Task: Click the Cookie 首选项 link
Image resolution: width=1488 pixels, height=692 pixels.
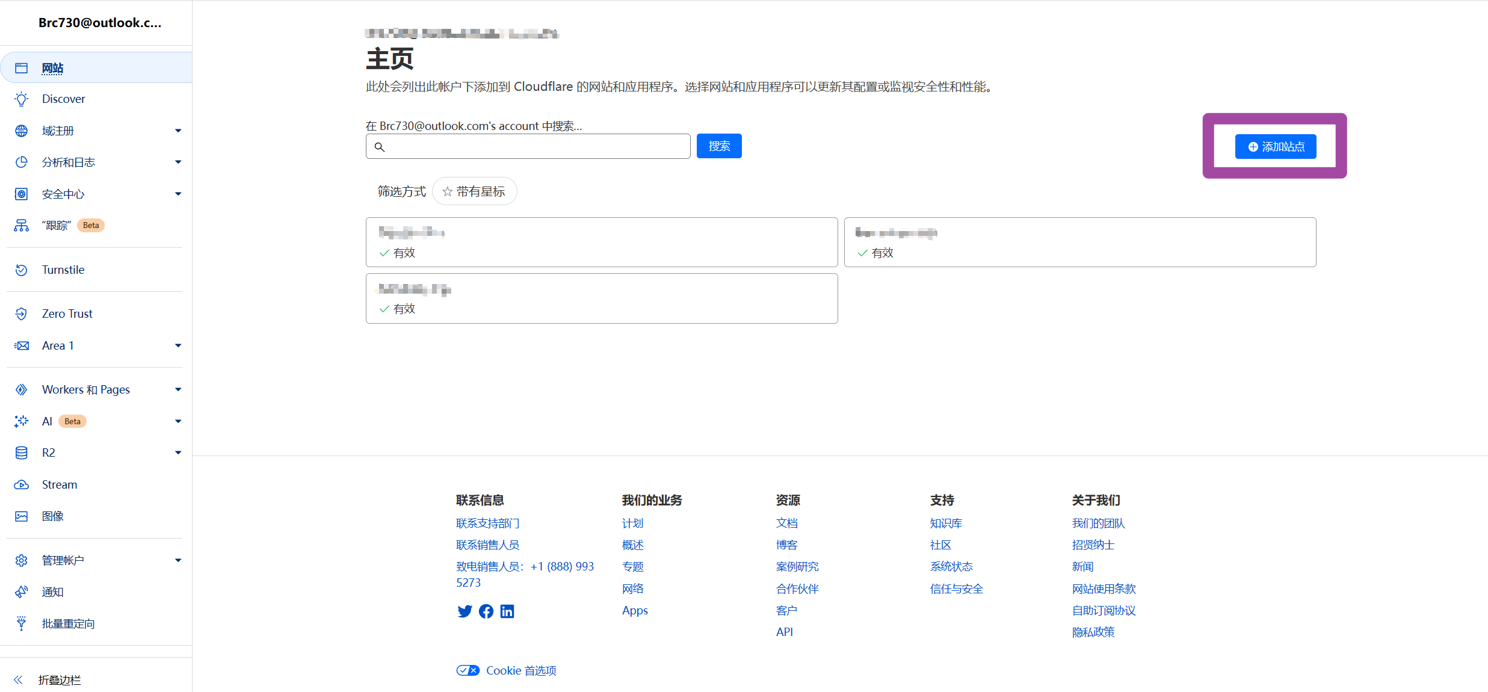Action: 521,670
